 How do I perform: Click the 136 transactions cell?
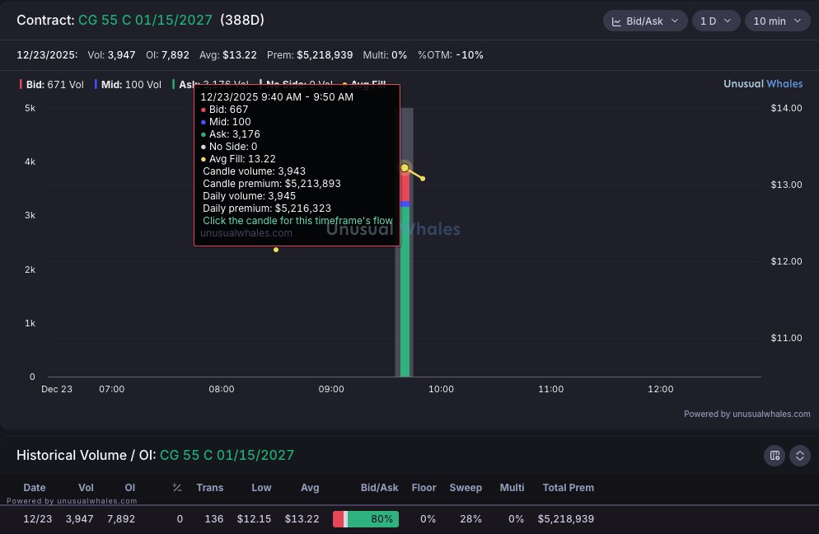(x=214, y=519)
